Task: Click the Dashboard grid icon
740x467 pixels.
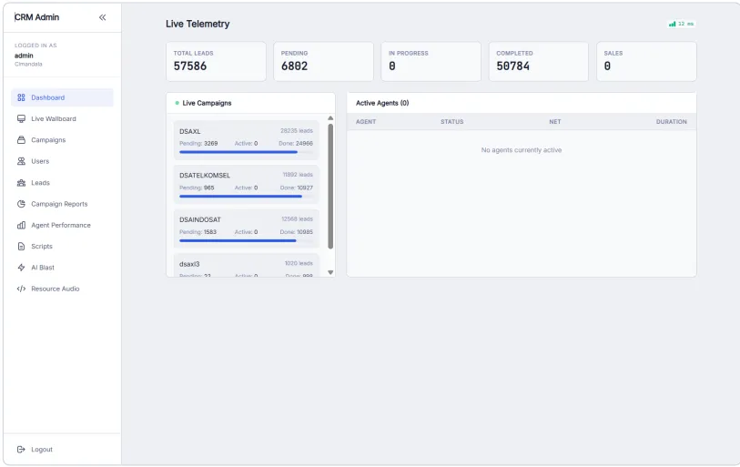Action: [21, 97]
